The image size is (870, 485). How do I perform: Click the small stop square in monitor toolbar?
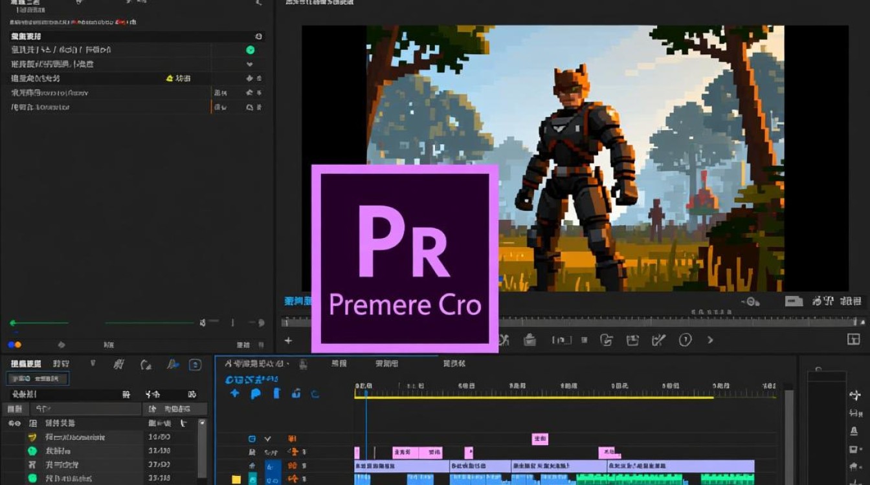(585, 340)
